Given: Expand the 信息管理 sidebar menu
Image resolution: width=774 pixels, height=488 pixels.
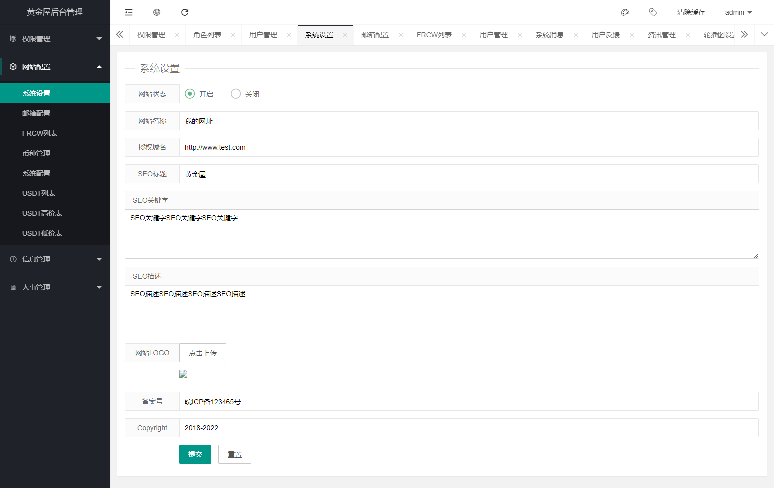Looking at the screenshot, I should click(55, 259).
